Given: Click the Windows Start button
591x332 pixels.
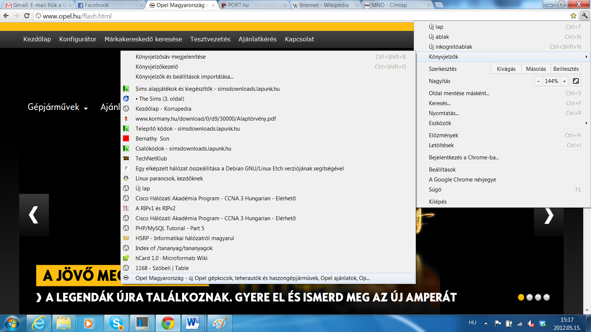Looking at the screenshot, I should (12, 324).
